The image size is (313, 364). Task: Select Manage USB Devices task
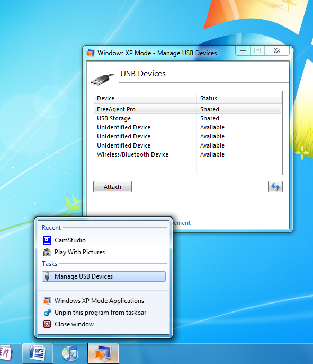pyautogui.click(x=104, y=276)
